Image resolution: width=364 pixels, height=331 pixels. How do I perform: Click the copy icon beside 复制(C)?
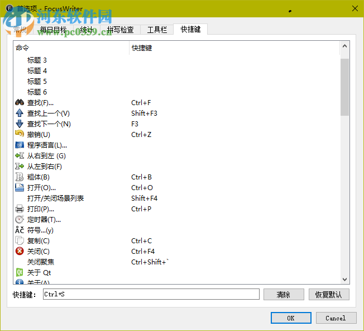coord(20,240)
